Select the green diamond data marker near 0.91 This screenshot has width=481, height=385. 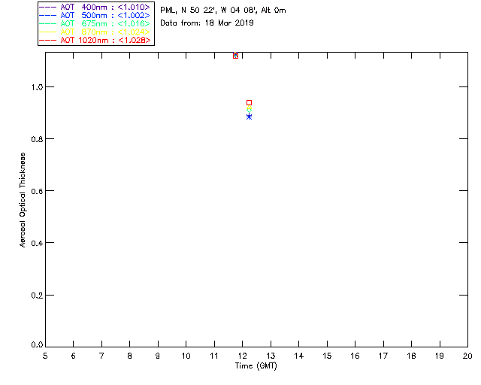(x=249, y=111)
